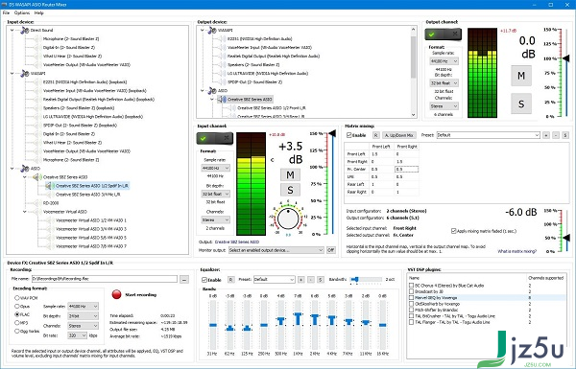Click the Start recording label

pos(141,294)
